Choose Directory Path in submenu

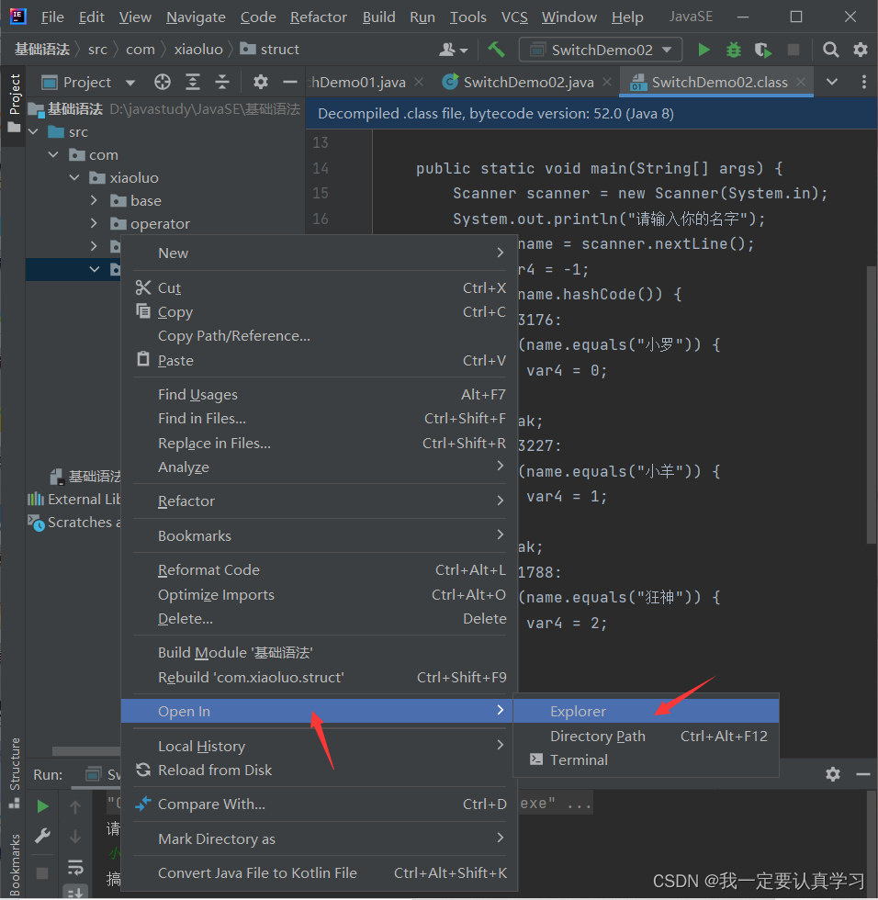pos(646,736)
